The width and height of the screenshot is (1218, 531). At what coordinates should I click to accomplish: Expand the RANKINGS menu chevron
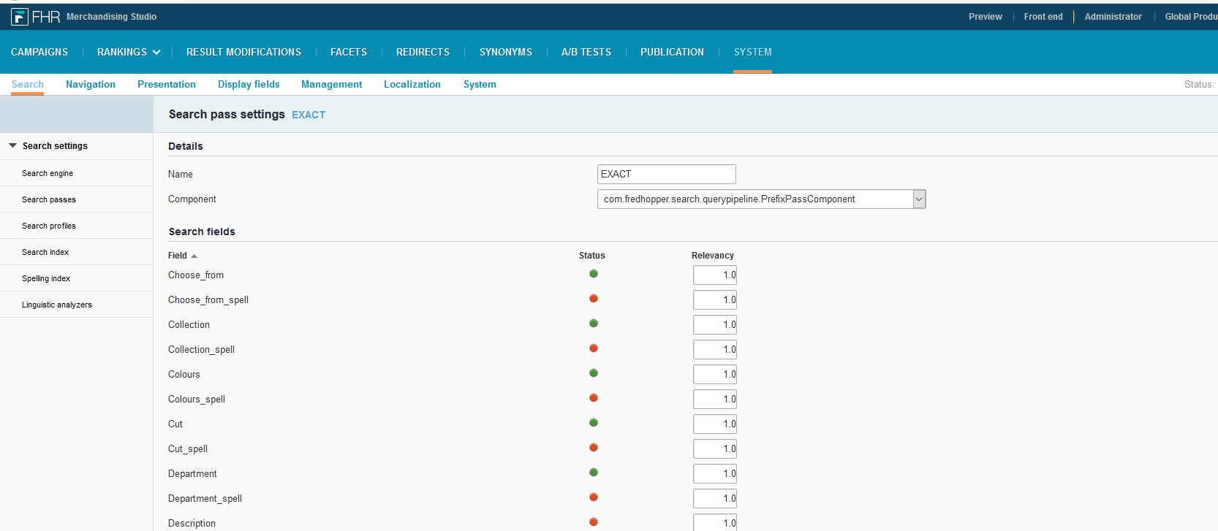click(x=156, y=52)
